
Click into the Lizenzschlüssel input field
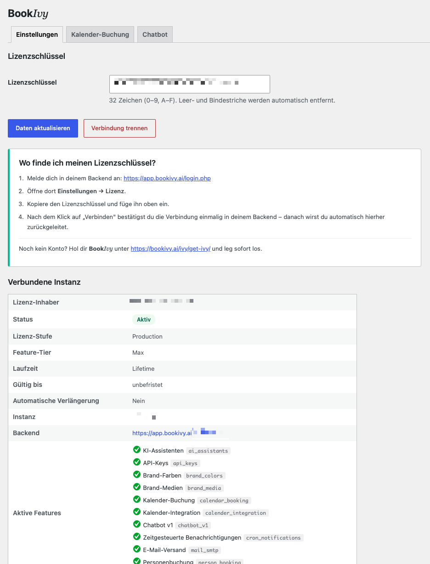pos(189,84)
